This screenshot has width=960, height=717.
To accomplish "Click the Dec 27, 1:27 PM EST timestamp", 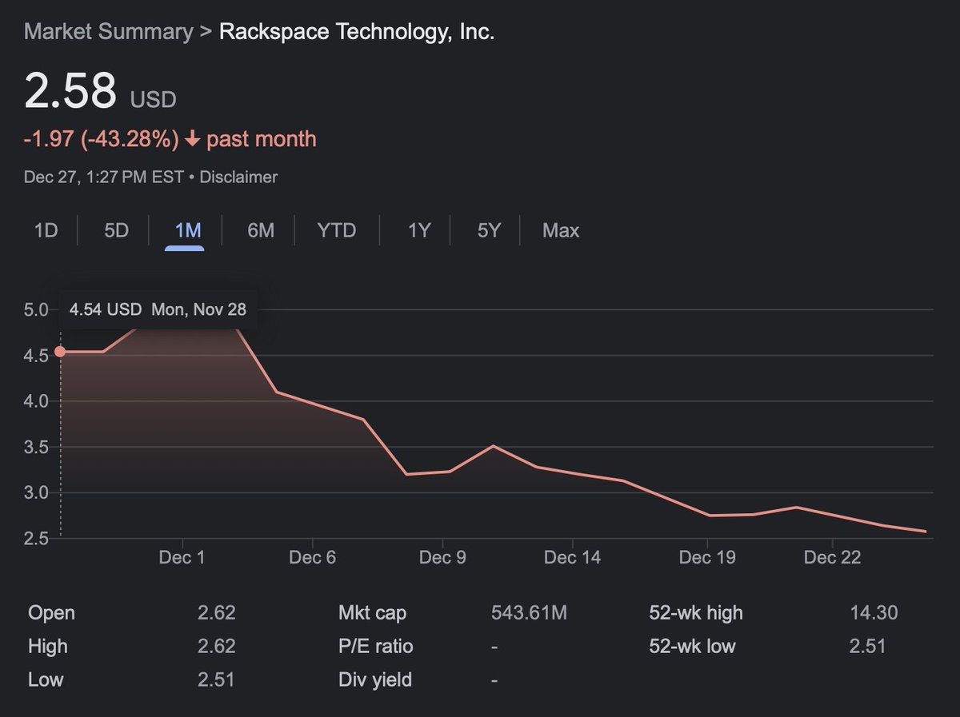I will [x=104, y=177].
